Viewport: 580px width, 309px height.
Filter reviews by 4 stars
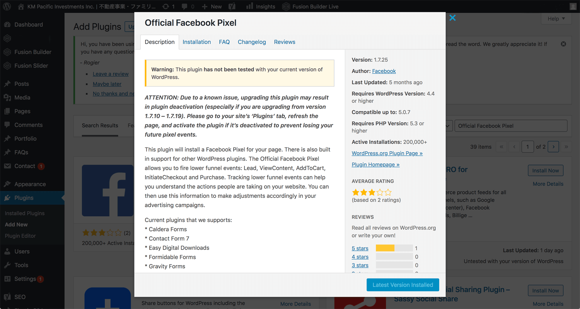tap(360, 257)
